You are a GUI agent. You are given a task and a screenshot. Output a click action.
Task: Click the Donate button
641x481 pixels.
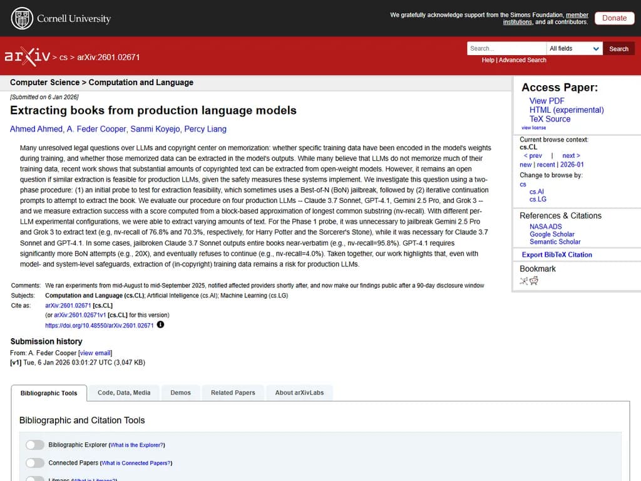point(613,18)
